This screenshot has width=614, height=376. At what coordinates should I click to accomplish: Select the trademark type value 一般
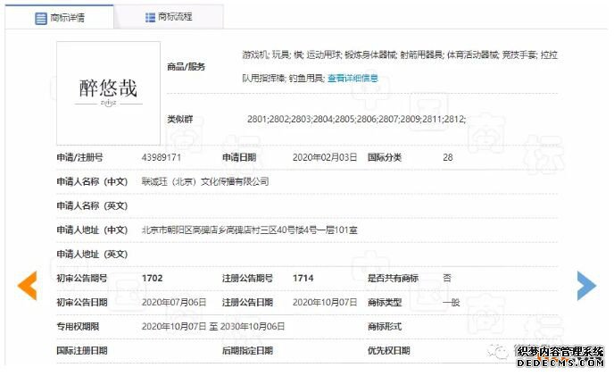451,303
